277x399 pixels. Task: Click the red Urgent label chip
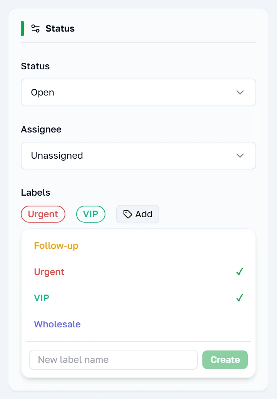pyautogui.click(x=43, y=214)
